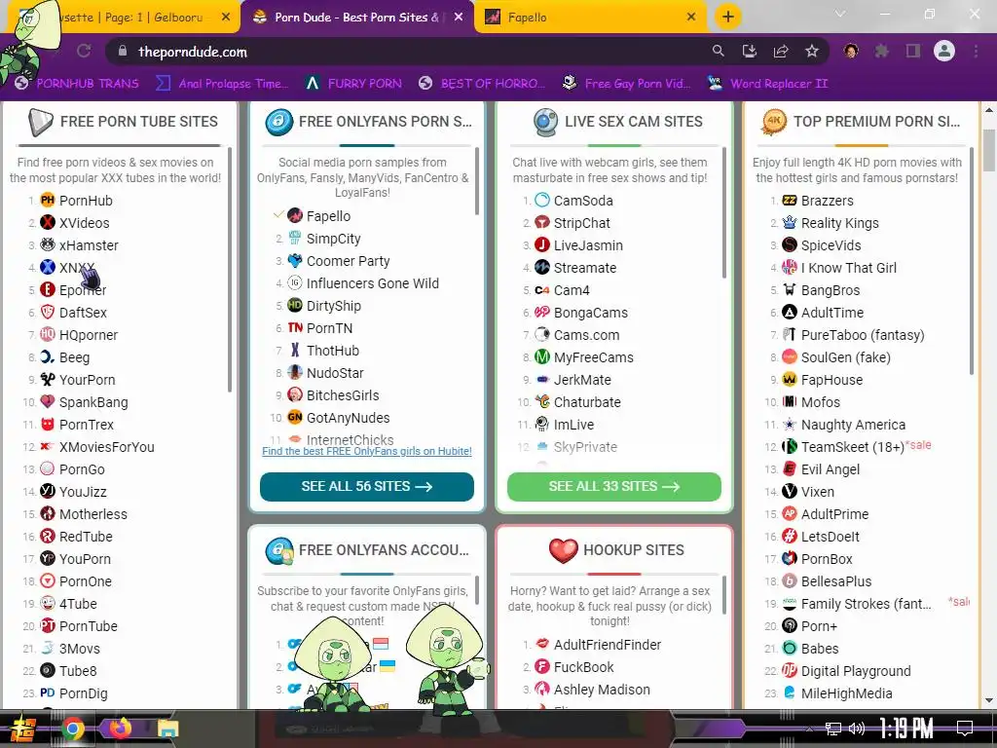Click the SimpCity list entry
This screenshot has height=748, width=997.
[x=333, y=239]
